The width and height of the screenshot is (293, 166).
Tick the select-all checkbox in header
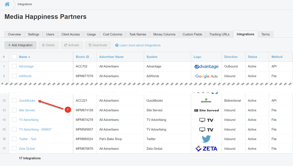[x=14, y=57]
